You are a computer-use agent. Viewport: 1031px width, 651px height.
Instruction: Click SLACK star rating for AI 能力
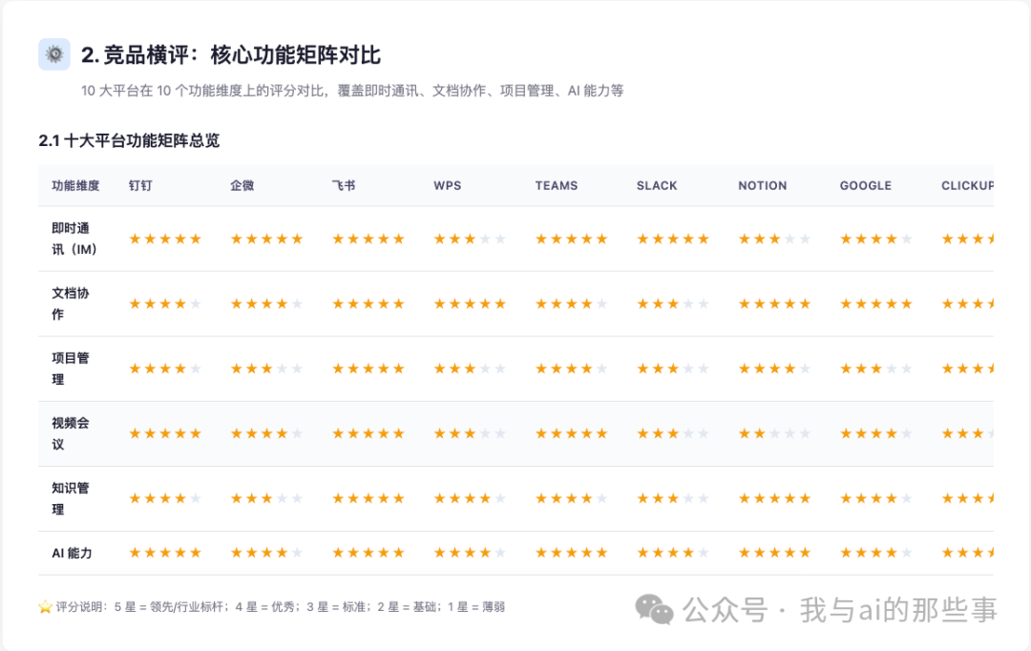tap(673, 553)
